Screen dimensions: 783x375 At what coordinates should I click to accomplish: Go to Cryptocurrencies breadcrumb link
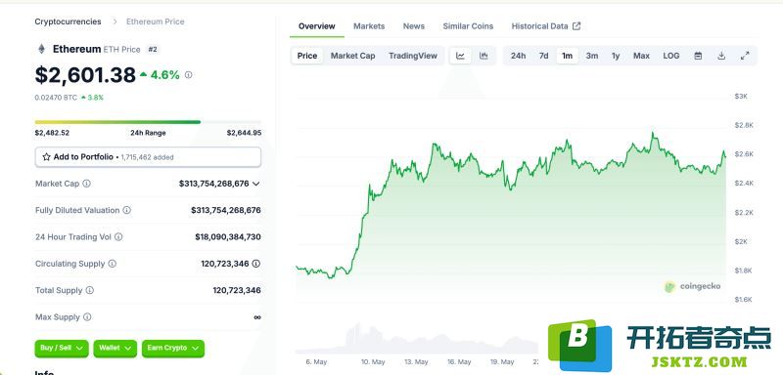click(68, 21)
